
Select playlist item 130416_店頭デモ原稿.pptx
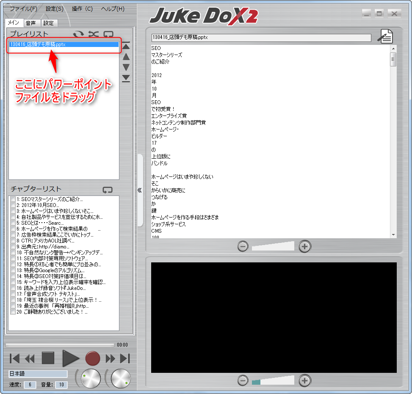pyautogui.click(x=64, y=44)
